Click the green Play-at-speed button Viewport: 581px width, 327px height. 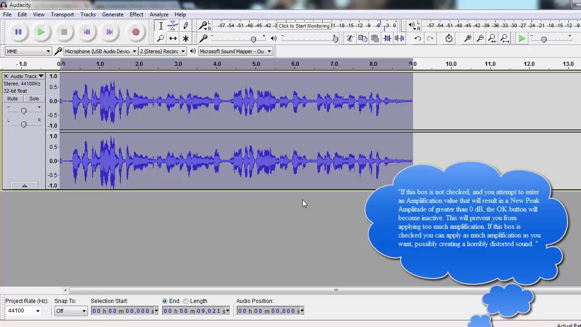click(522, 39)
